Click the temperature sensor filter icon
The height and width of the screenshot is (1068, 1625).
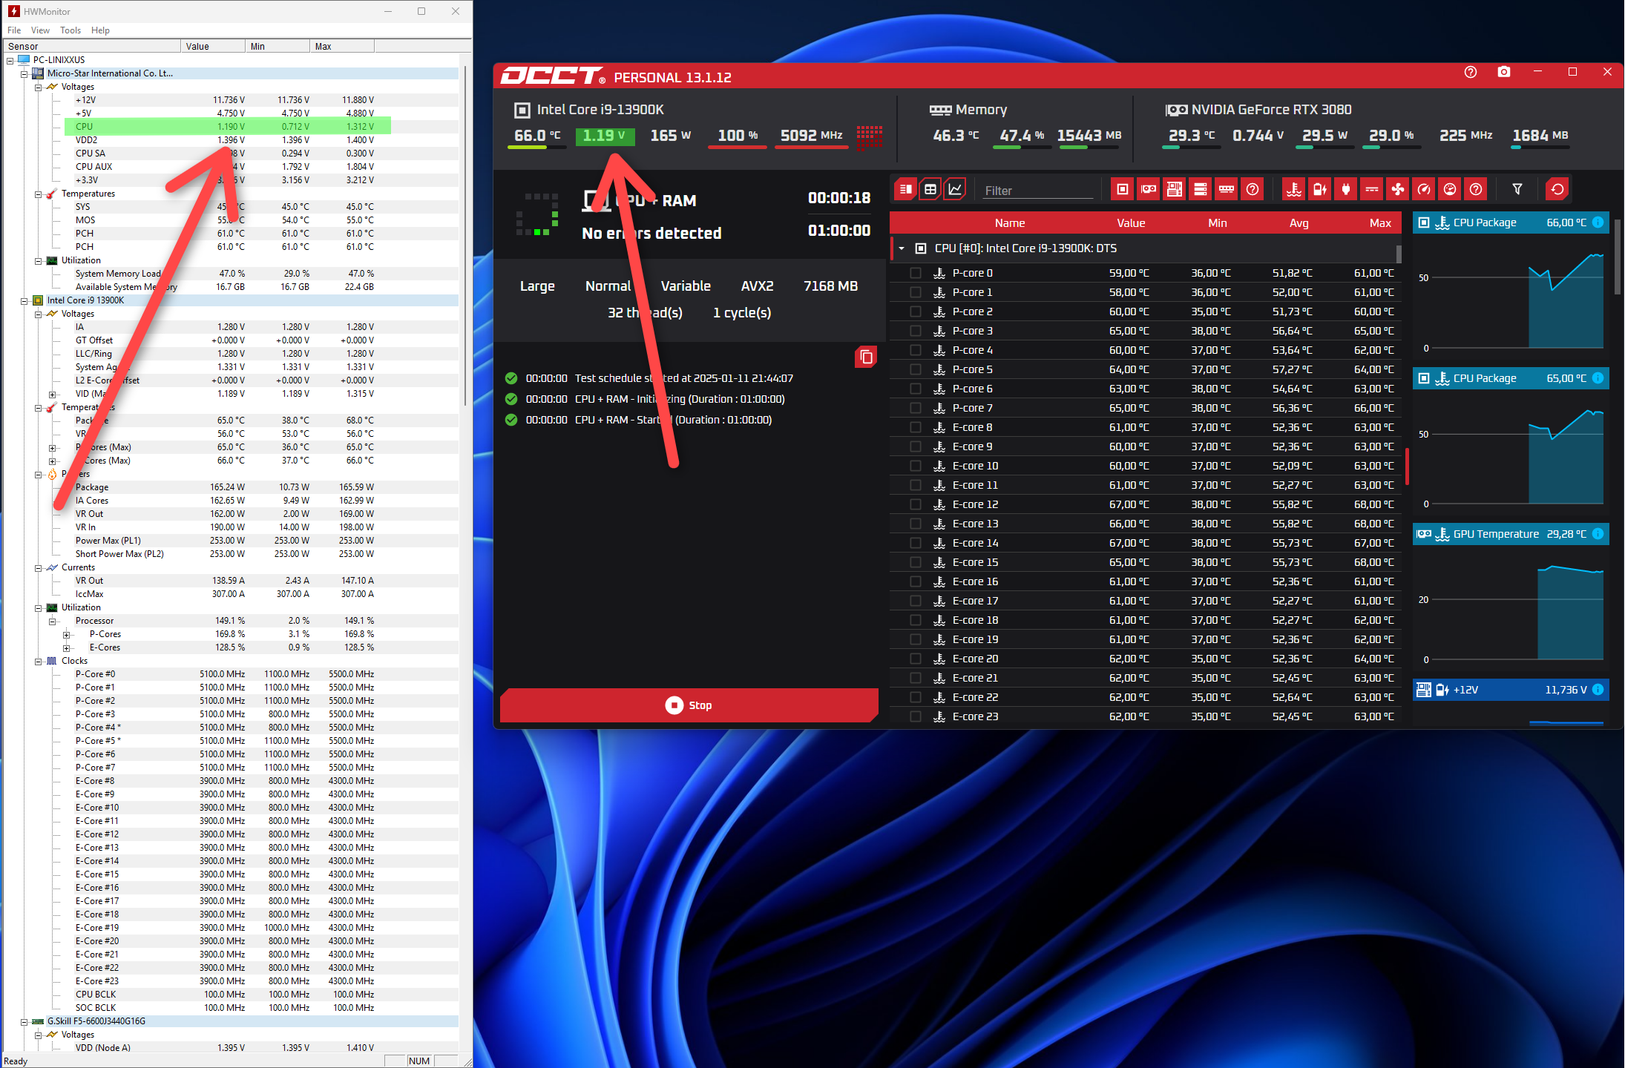pyautogui.click(x=1294, y=190)
